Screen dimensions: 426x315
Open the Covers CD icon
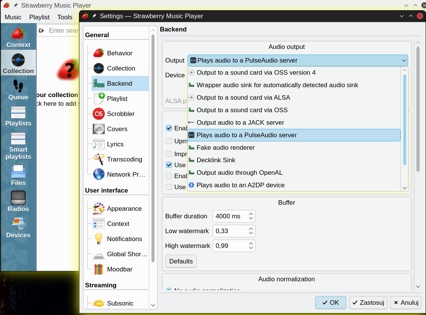pos(99,129)
